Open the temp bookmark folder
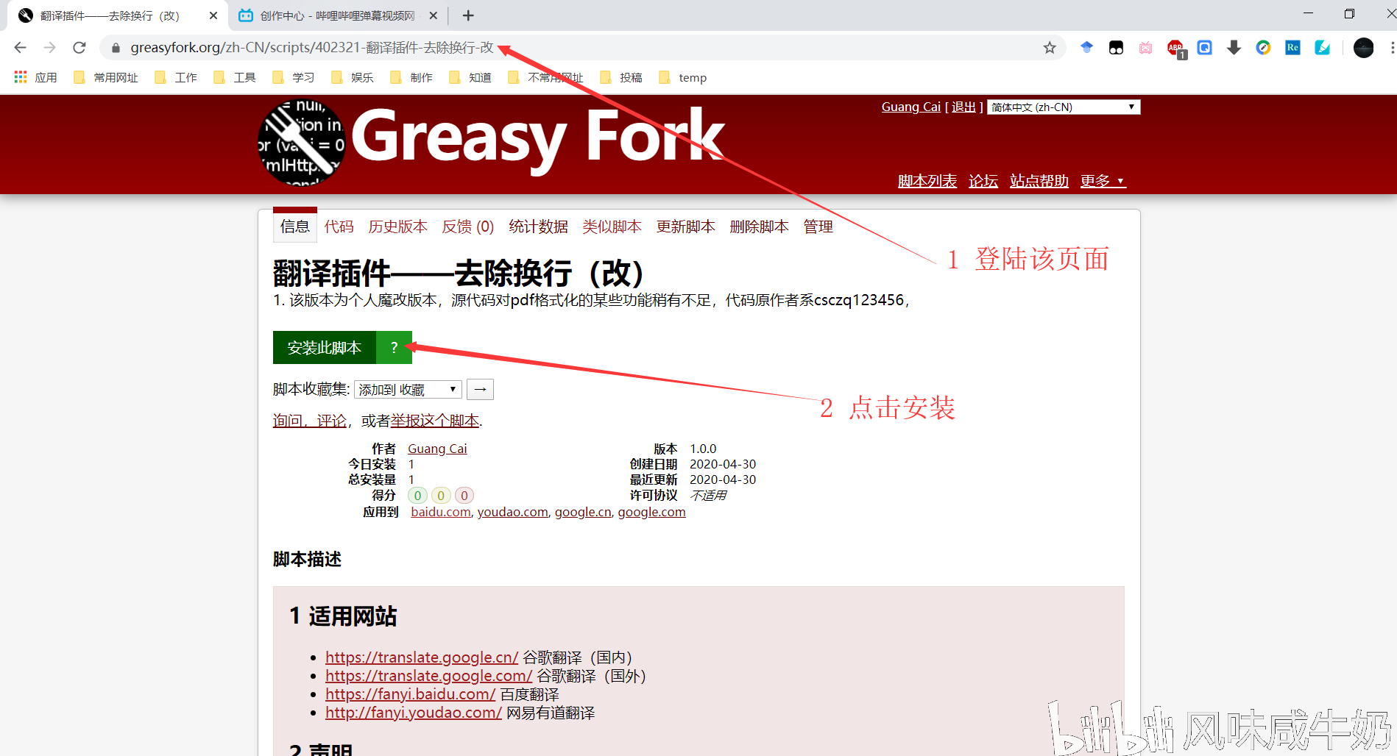Viewport: 1397px width, 756px height. [683, 77]
